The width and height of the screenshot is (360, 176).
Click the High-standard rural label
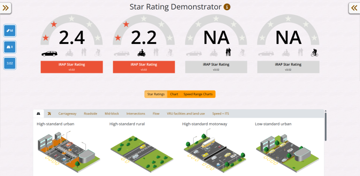point(127,124)
